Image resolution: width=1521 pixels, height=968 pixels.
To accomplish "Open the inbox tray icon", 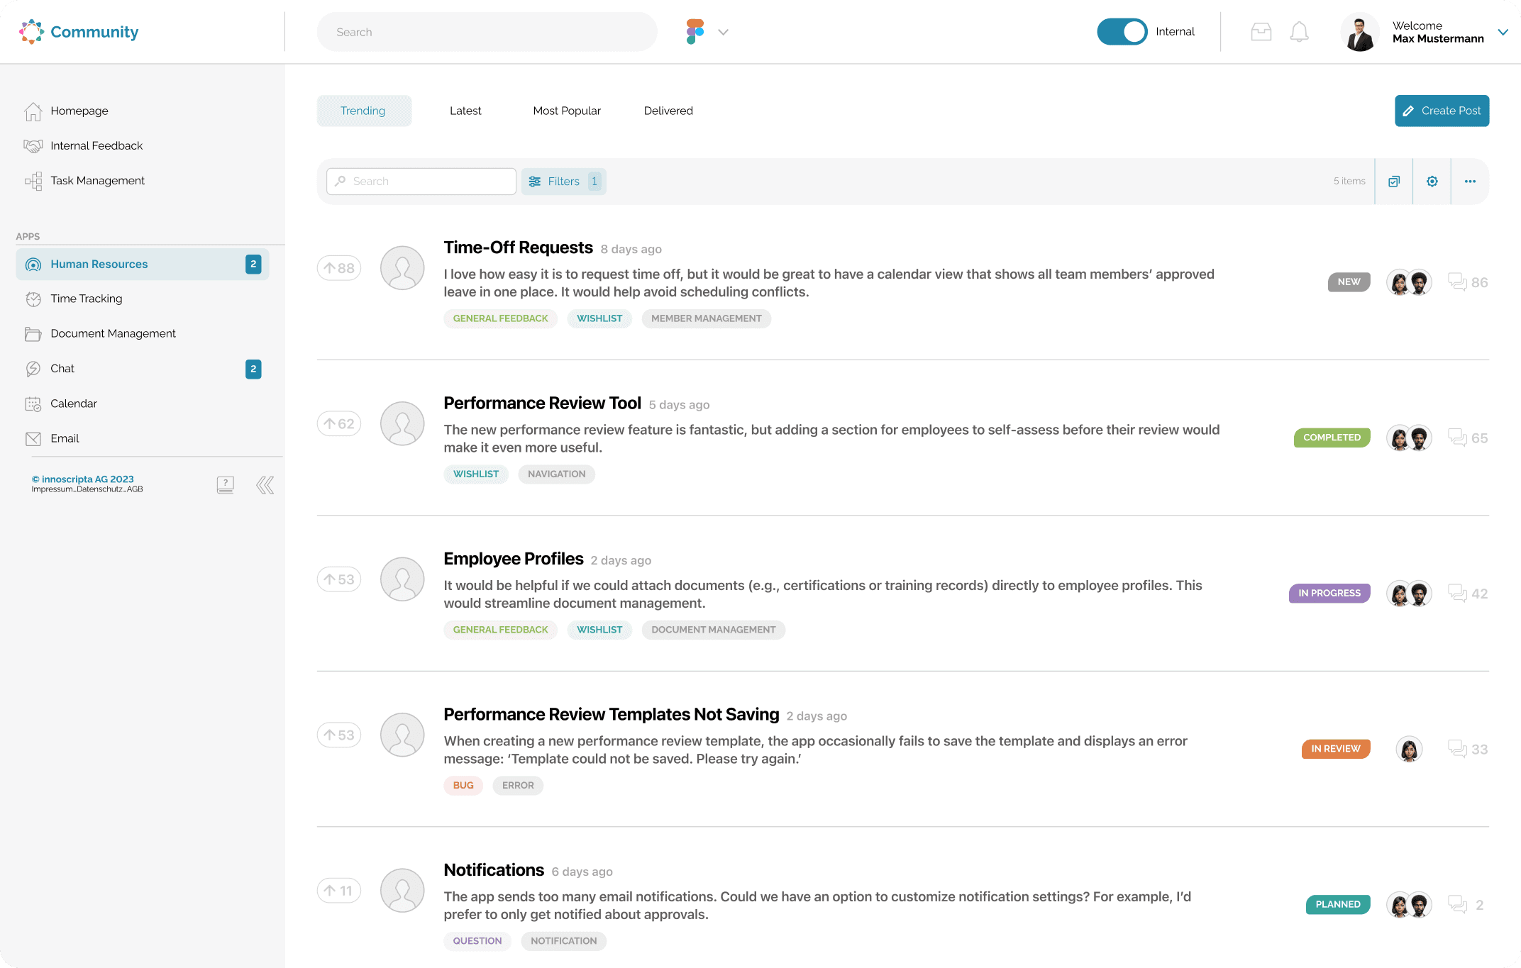I will tap(1261, 32).
